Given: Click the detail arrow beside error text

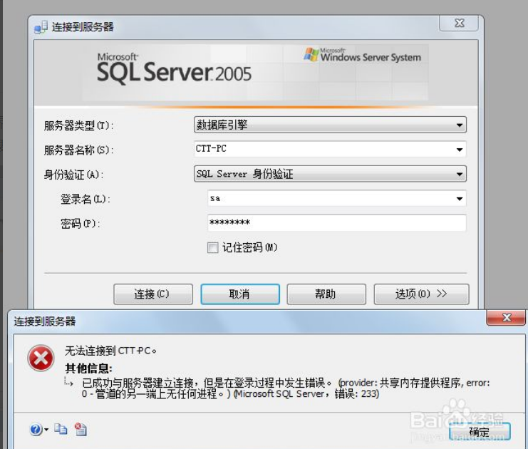Looking at the screenshot, I should tap(68, 381).
